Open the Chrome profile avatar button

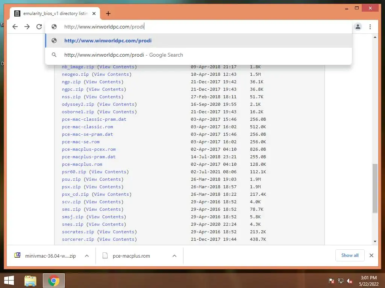click(358, 27)
